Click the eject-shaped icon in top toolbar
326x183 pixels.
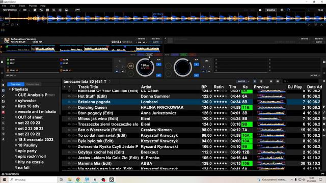66,10
